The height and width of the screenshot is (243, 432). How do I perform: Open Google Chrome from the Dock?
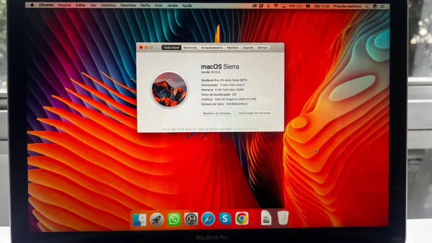[242, 218]
